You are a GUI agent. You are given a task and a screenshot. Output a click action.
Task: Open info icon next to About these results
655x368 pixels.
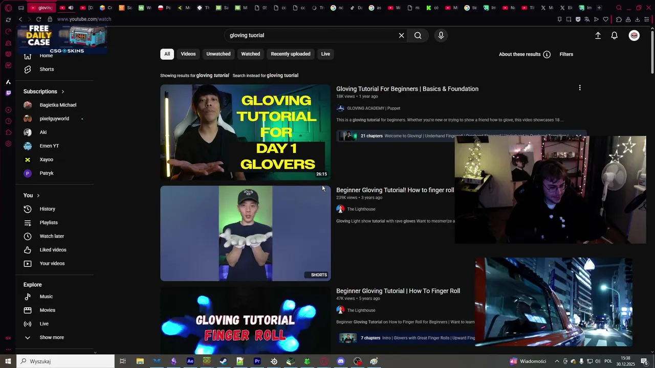point(547,54)
